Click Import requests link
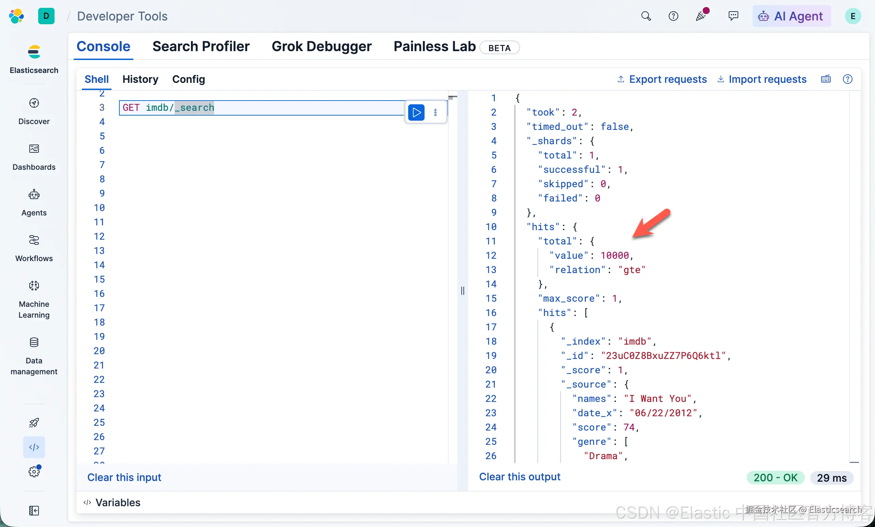The image size is (875, 527). click(762, 79)
